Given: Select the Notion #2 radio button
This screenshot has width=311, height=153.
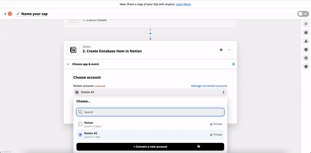Looking at the screenshot, I should click(x=80, y=135).
